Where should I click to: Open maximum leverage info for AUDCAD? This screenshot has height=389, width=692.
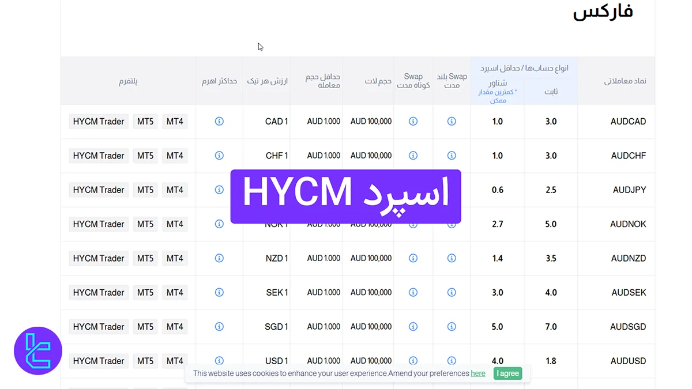tap(219, 122)
